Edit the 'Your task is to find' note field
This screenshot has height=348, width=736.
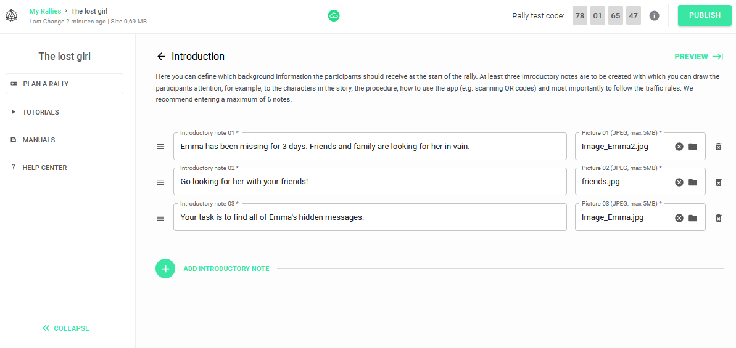point(370,217)
